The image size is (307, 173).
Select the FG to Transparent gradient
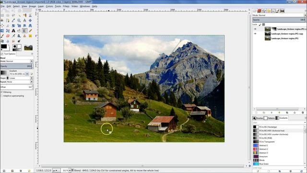(x=267, y=142)
